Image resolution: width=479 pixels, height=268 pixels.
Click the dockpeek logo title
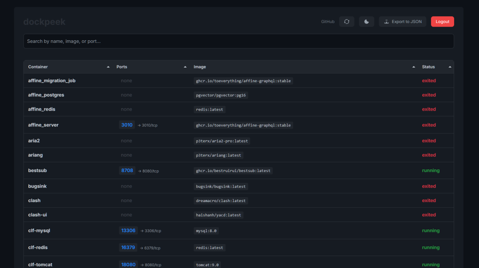pos(44,22)
